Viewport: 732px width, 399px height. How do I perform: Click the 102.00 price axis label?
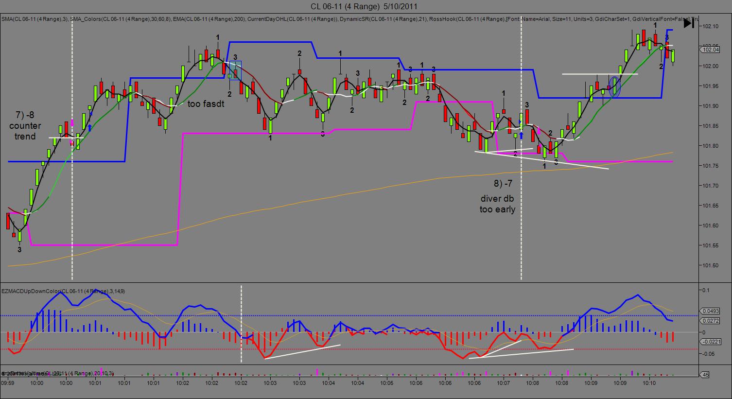coord(710,66)
